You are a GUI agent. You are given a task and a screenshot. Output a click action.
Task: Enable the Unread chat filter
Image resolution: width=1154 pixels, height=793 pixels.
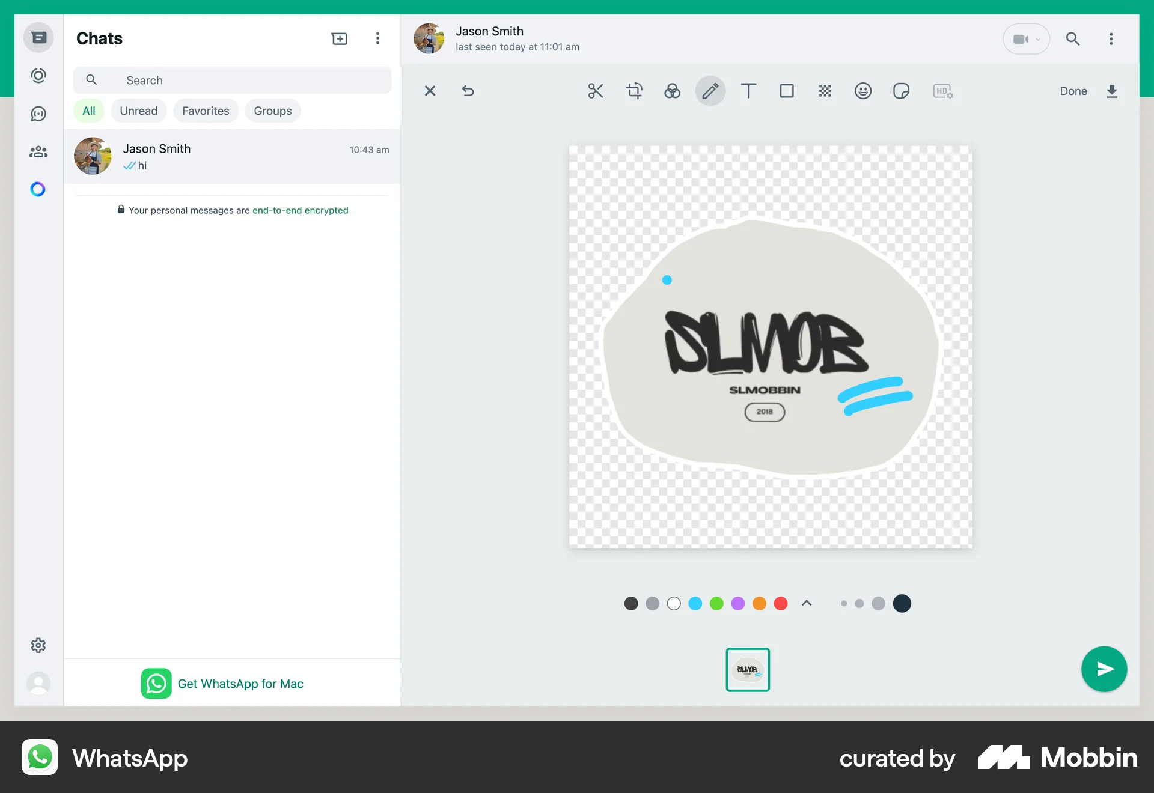(x=138, y=111)
